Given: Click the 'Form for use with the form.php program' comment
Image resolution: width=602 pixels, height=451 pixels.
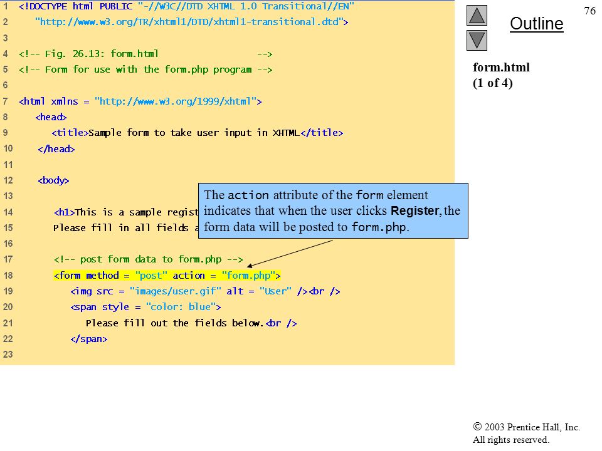Looking at the screenshot, I should pos(145,70).
